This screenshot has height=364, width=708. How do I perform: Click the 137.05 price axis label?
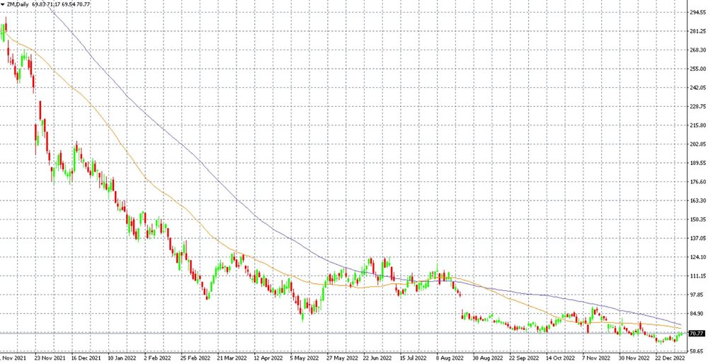[x=697, y=238]
